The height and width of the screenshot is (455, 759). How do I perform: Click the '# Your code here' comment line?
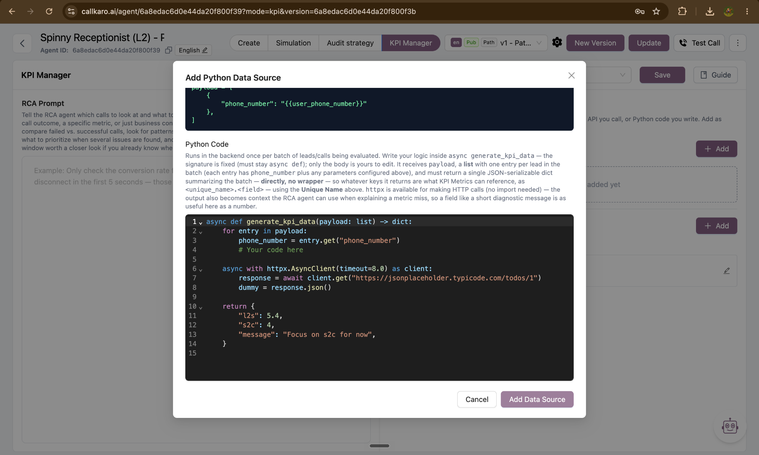(x=271, y=250)
